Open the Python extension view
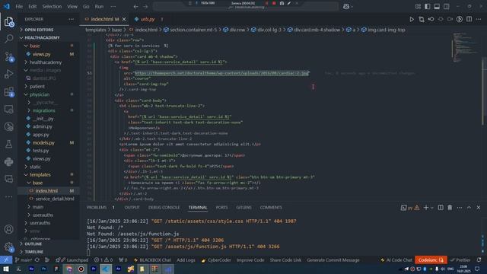 point(9,161)
